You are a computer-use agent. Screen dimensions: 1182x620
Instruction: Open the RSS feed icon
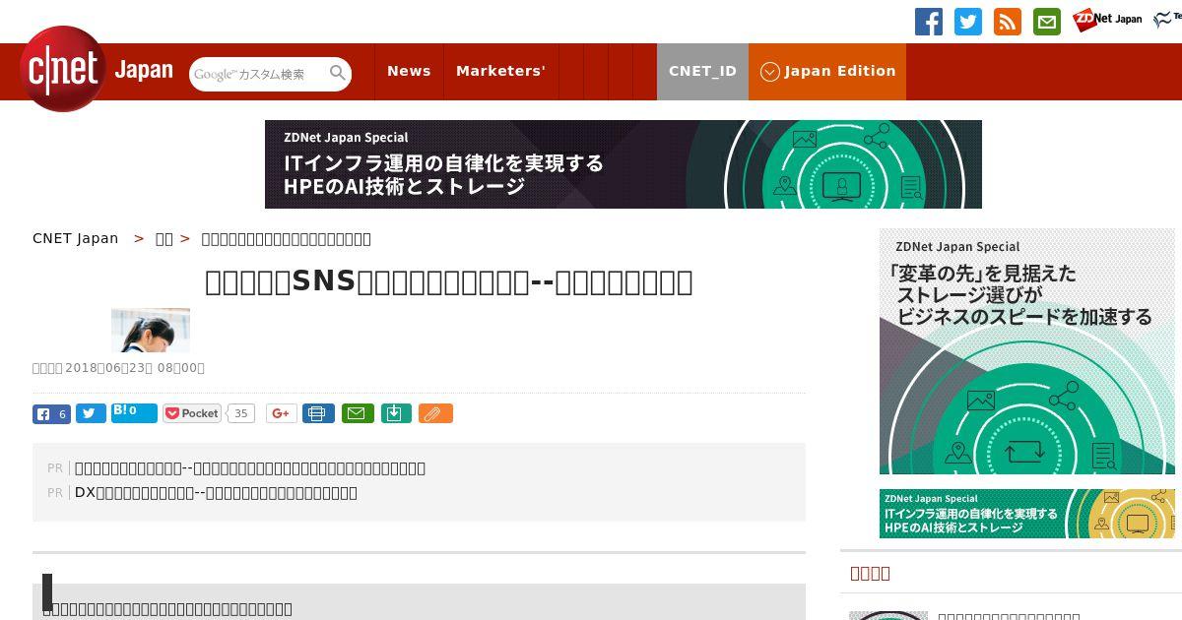coord(1008,22)
